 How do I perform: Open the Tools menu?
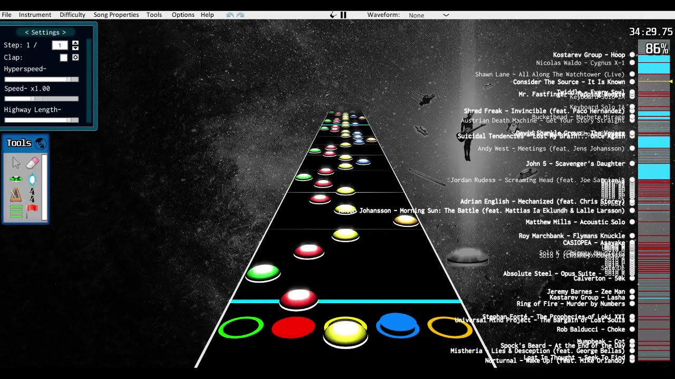(154, 15)
